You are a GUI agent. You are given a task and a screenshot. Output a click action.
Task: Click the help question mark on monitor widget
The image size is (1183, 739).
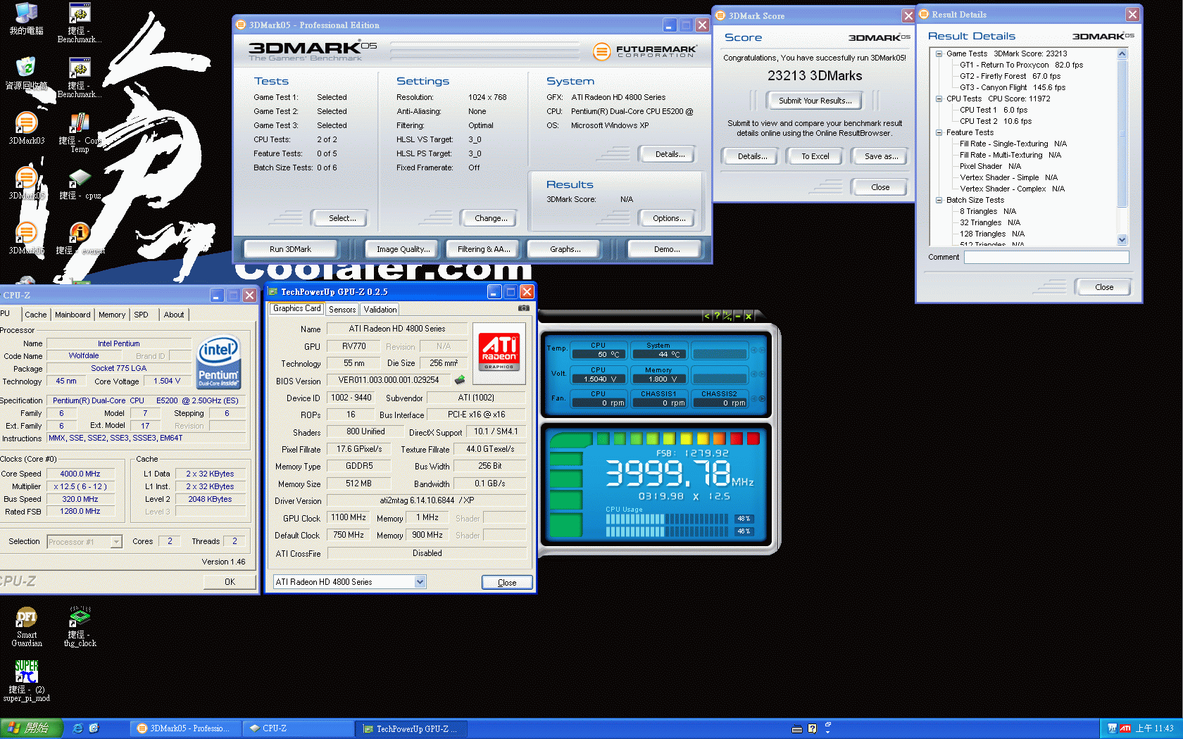[x=717, y=316]
